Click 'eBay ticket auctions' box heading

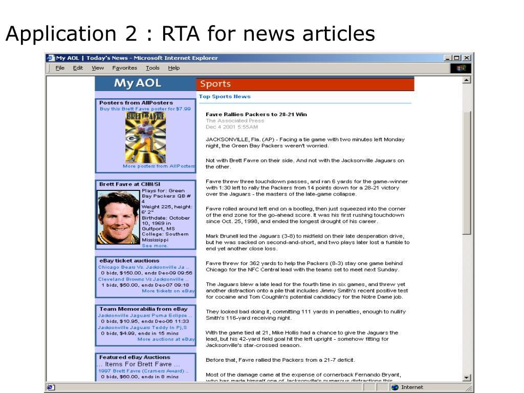pyautogui.click(x=129, y=260)
